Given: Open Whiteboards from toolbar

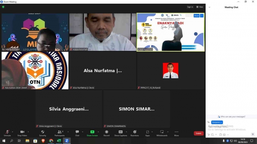Looking at the screenshot, I should (x=162, y=133).
